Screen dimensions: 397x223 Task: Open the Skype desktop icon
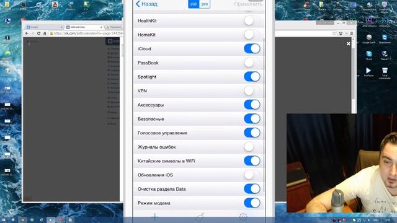[369, 55]
